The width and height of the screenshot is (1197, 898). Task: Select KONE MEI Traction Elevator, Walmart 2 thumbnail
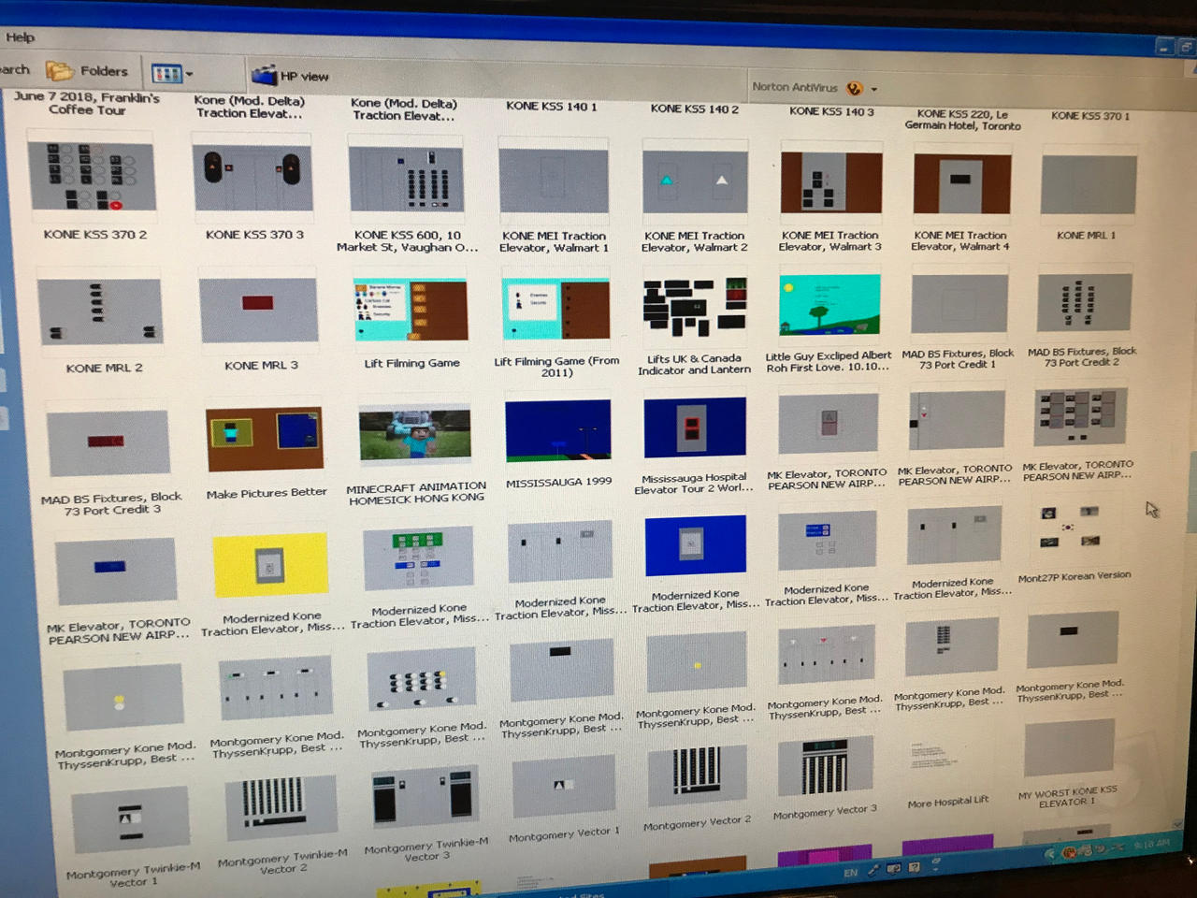click(x=695, y=181)
